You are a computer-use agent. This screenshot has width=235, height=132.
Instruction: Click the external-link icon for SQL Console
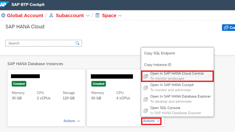click(x=146, y=110)
